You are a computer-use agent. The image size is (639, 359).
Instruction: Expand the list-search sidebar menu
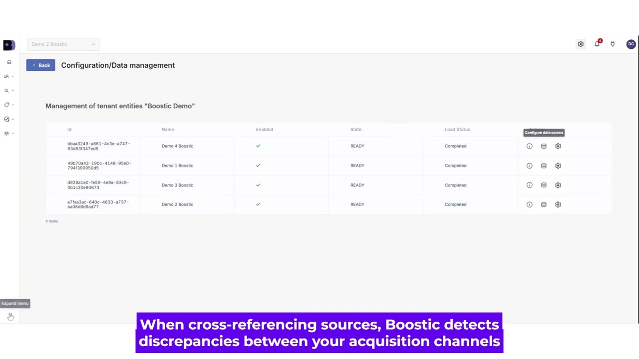click(8, 76)
